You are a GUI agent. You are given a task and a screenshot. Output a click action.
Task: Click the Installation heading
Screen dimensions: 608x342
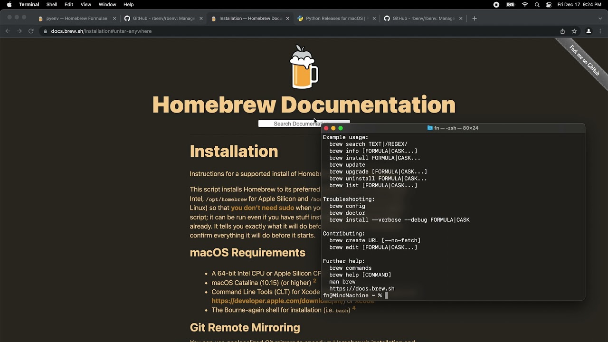pyautogui.click(x=234, y=151)
